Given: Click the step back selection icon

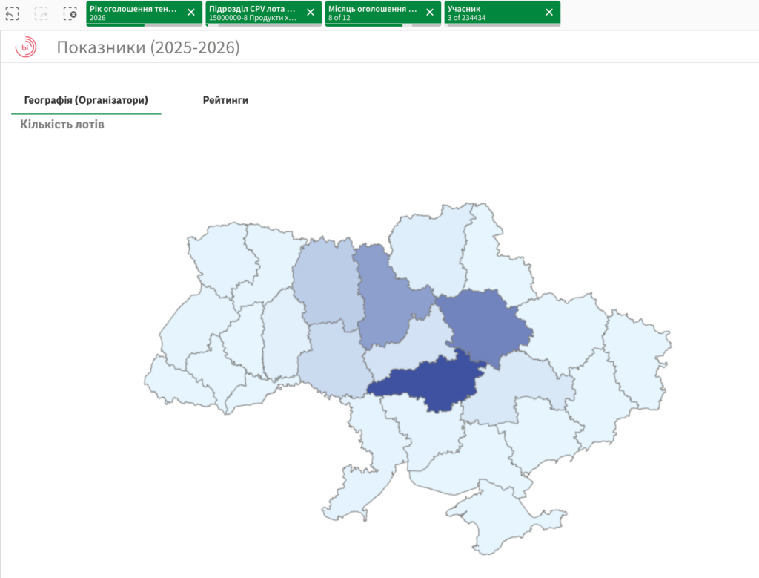Looking at the screenshot, I should pos(12,13).
